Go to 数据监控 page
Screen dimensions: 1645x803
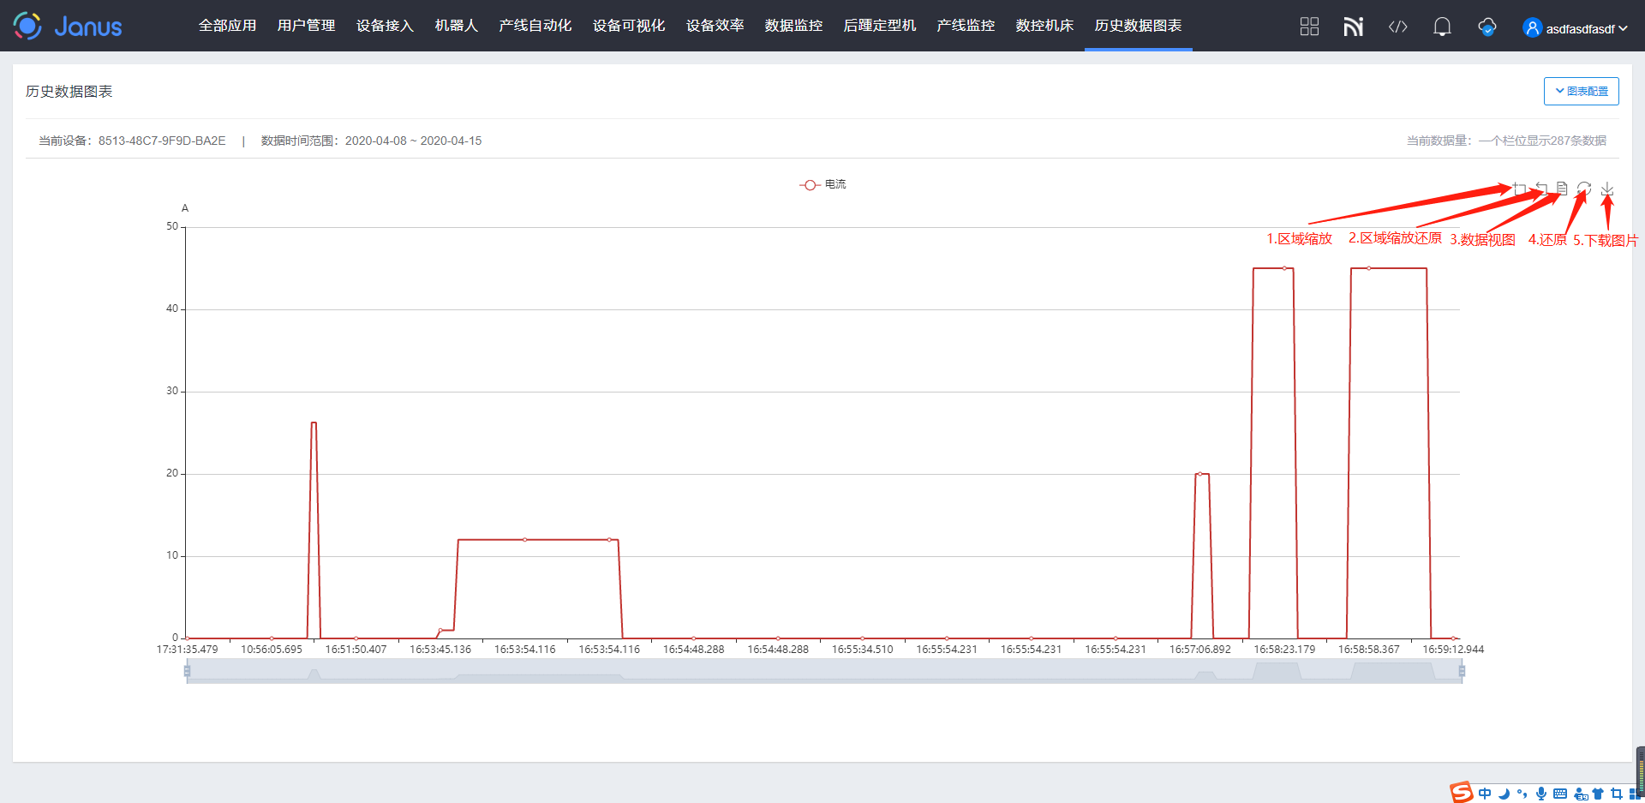pos(793,26)
